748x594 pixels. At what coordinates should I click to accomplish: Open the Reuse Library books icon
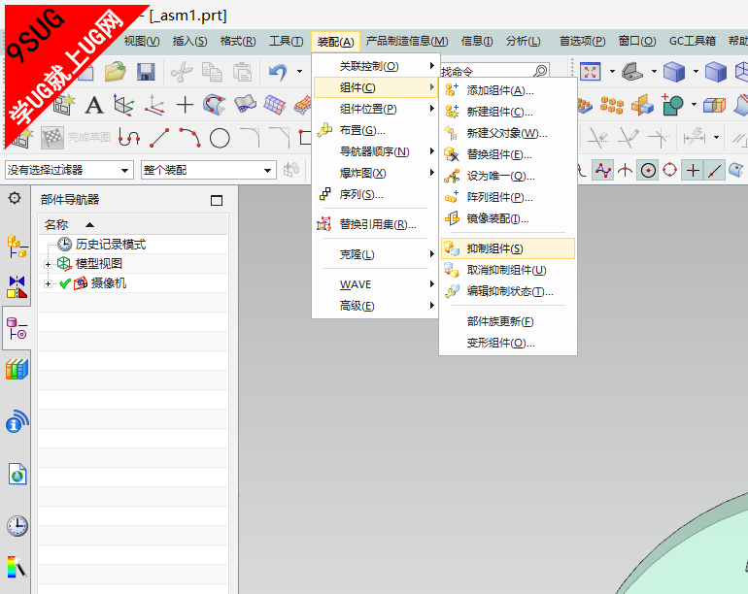17,370
